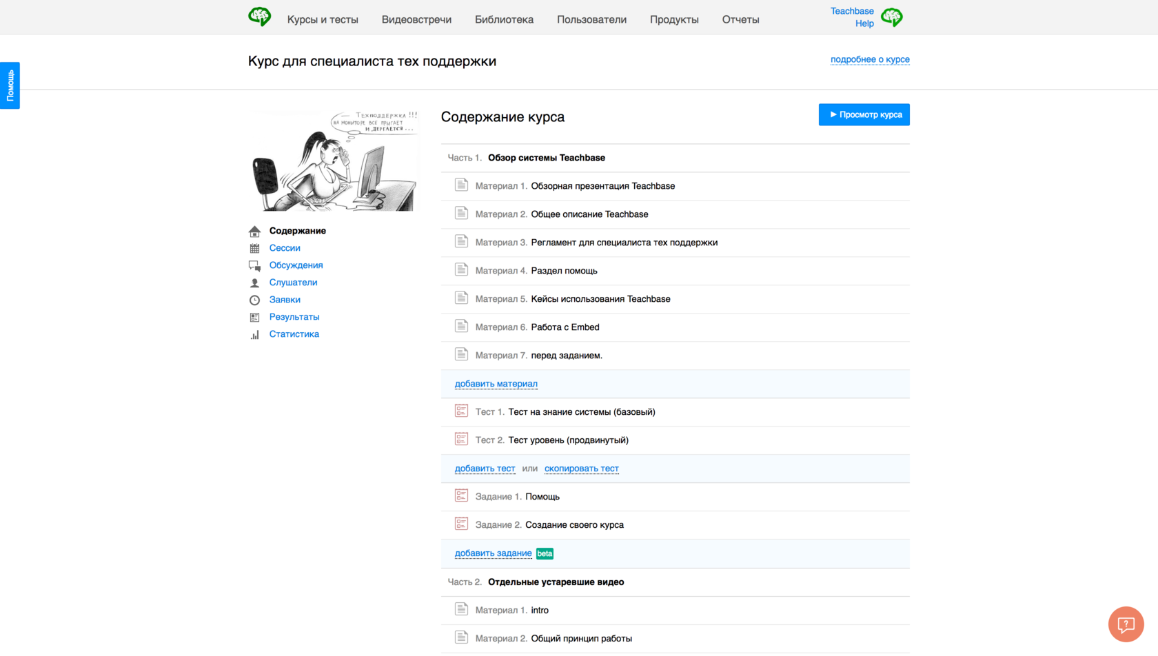Open the Продукты menu
Image resolution: width=1158 pixels, height=656 pixels.
[x=674, y=19]
